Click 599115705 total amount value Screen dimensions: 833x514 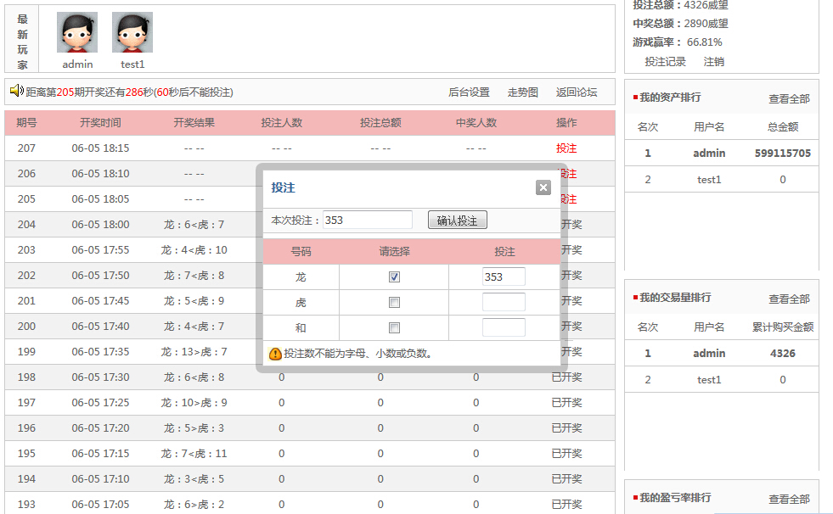[x=783, y=154]
